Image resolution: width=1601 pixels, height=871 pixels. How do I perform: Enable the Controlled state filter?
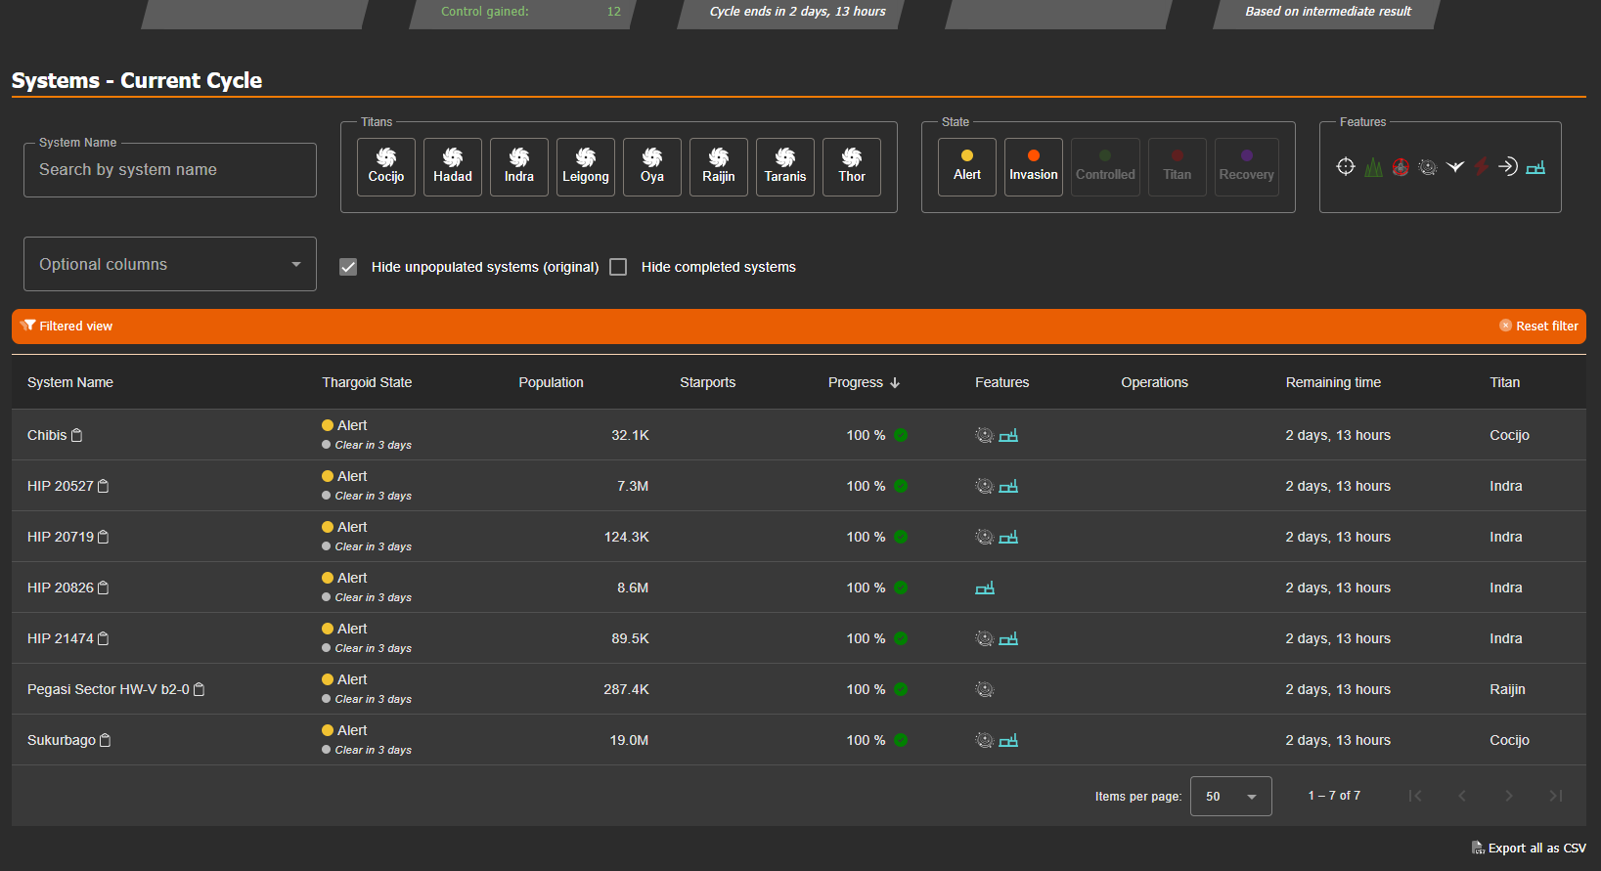coord(1105,167)
